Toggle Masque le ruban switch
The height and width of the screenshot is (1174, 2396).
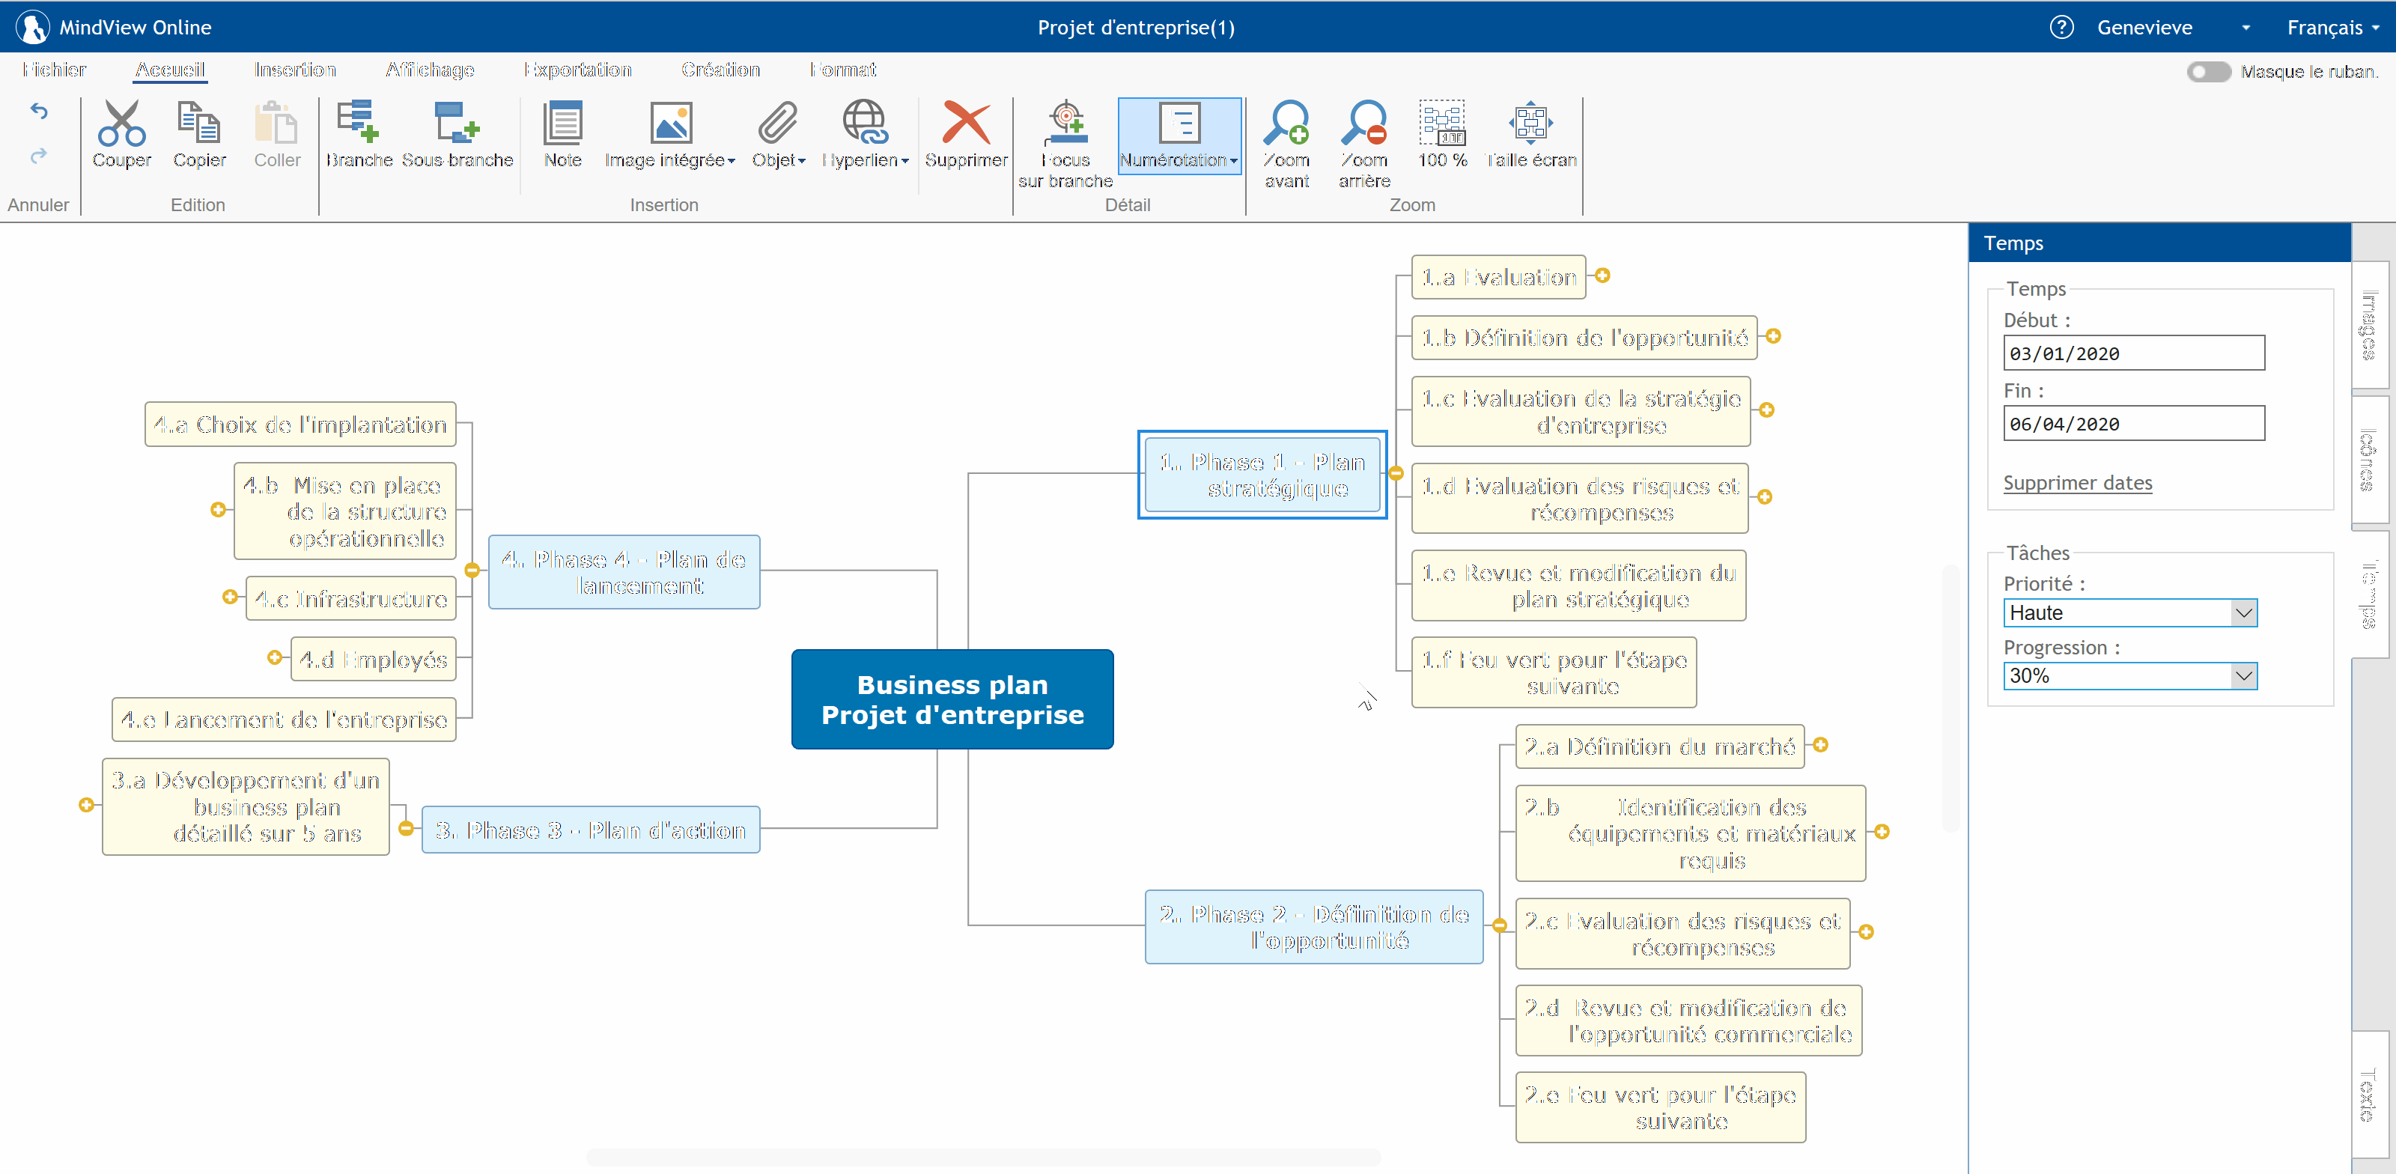pos(2208,72)
